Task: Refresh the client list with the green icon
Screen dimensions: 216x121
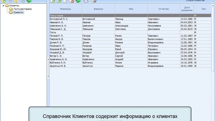Action: pyautogui.click(x=78, y=1)
